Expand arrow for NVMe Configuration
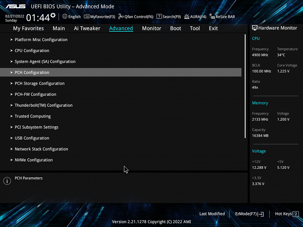 point(11,160)
